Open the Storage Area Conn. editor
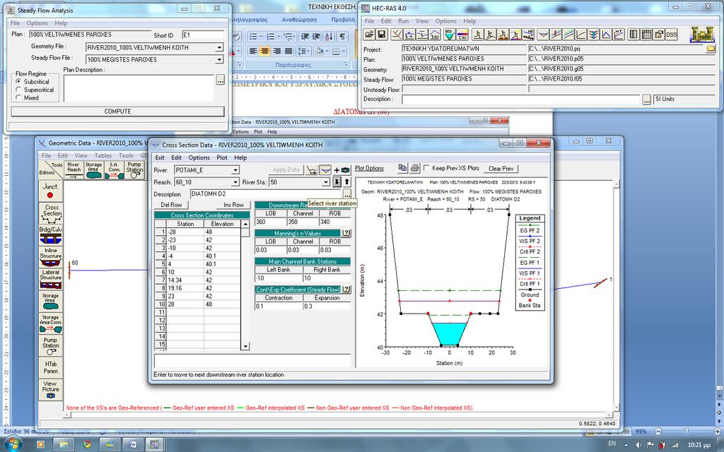The image size is (724, 452). pyautogui.click(x=50, y=323)
